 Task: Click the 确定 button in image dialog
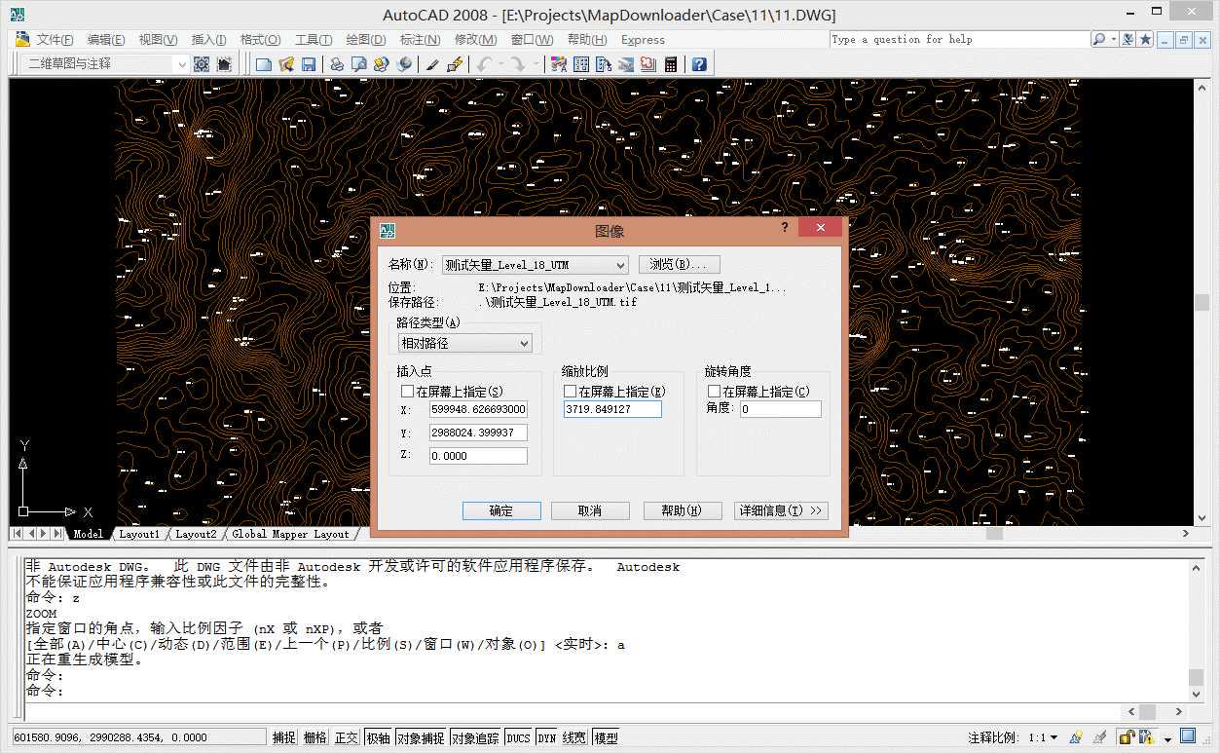tap(501, 510)
